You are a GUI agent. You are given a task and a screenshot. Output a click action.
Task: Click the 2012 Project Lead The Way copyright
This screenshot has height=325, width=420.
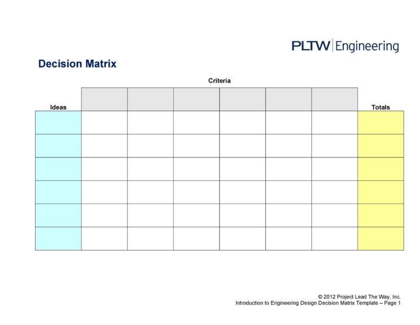point(359,297)
